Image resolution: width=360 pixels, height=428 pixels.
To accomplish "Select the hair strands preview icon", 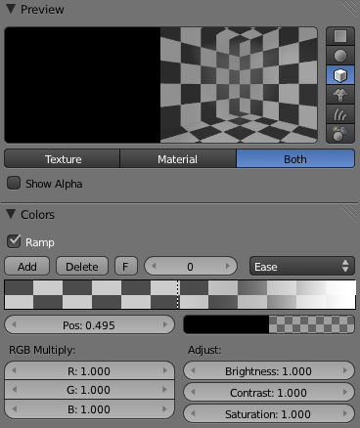I will (x=340, y=114).
